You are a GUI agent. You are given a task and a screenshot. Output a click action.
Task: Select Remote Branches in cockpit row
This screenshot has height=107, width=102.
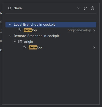(51, 36)
